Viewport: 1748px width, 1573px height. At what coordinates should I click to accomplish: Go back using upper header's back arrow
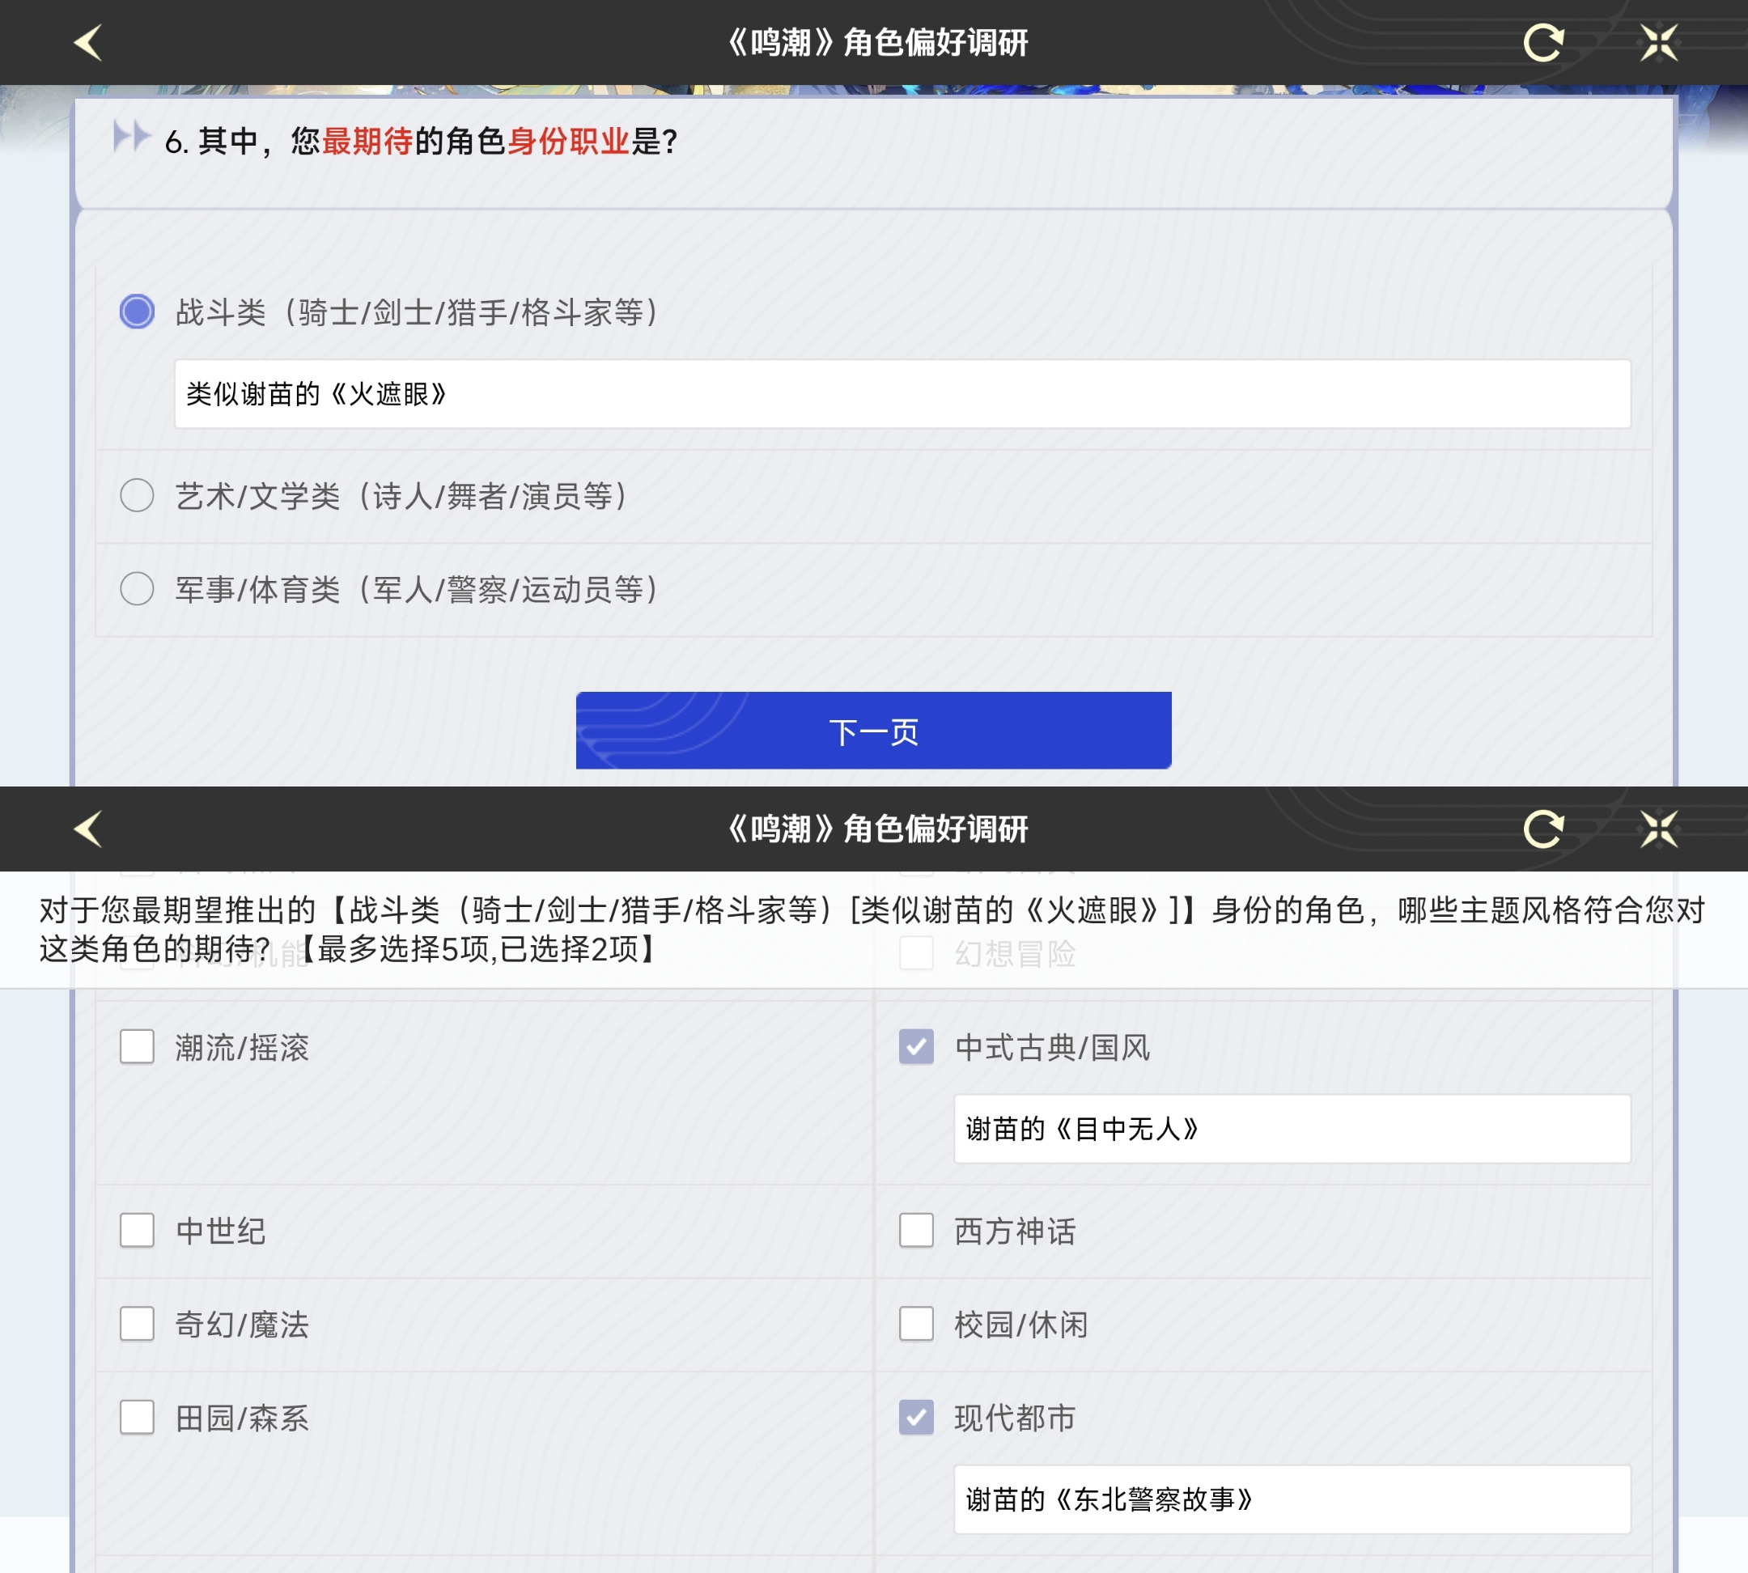click(x=88, y=42)
